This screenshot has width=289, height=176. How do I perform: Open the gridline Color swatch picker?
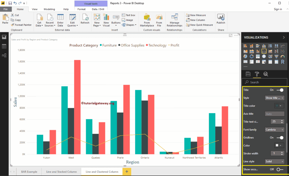pos(279,145)
